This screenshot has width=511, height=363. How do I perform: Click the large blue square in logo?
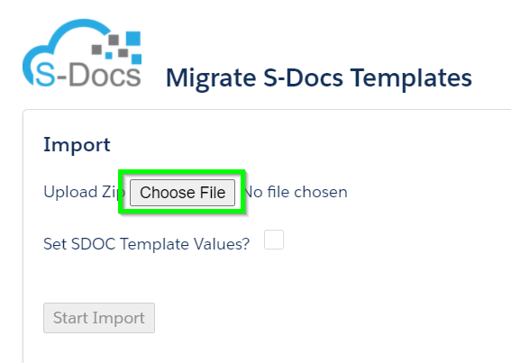133,38
